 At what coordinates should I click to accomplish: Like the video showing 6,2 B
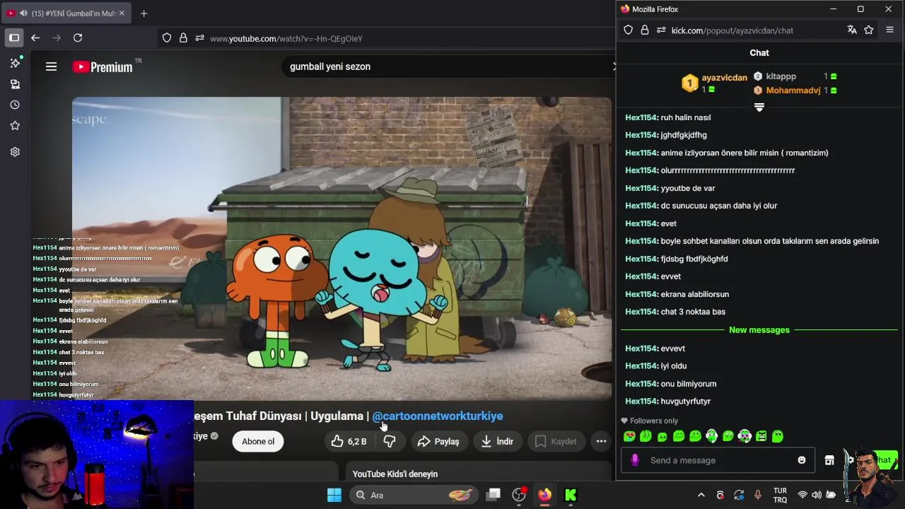pyautogui.click(x=349, y=441)
